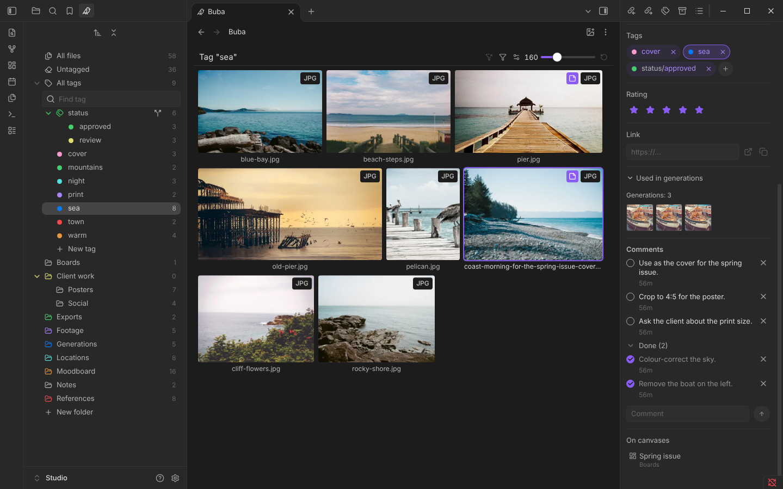Click the sort order icon in sidebar
The width and height of the screenshot is (783, 489).
97,33
